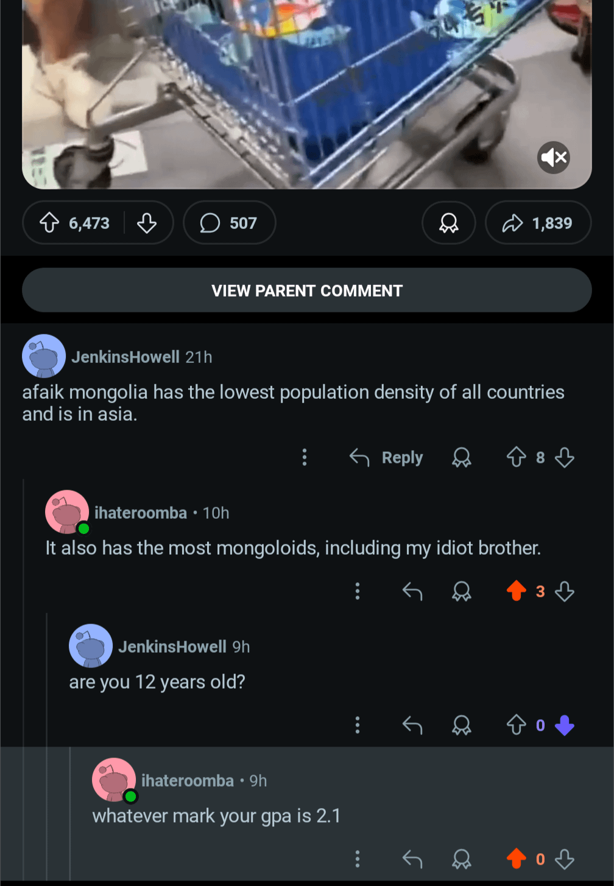Open the 507 comments button
Viewport: 614px width, 886px height.
click(229, 223)
